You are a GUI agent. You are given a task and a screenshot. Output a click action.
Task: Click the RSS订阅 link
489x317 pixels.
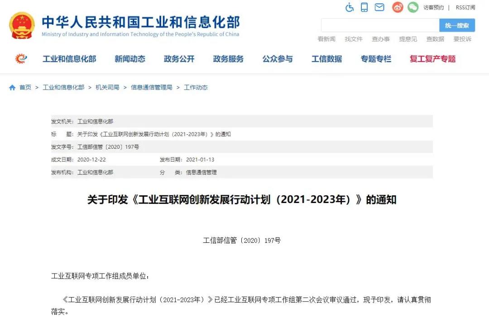465,8
